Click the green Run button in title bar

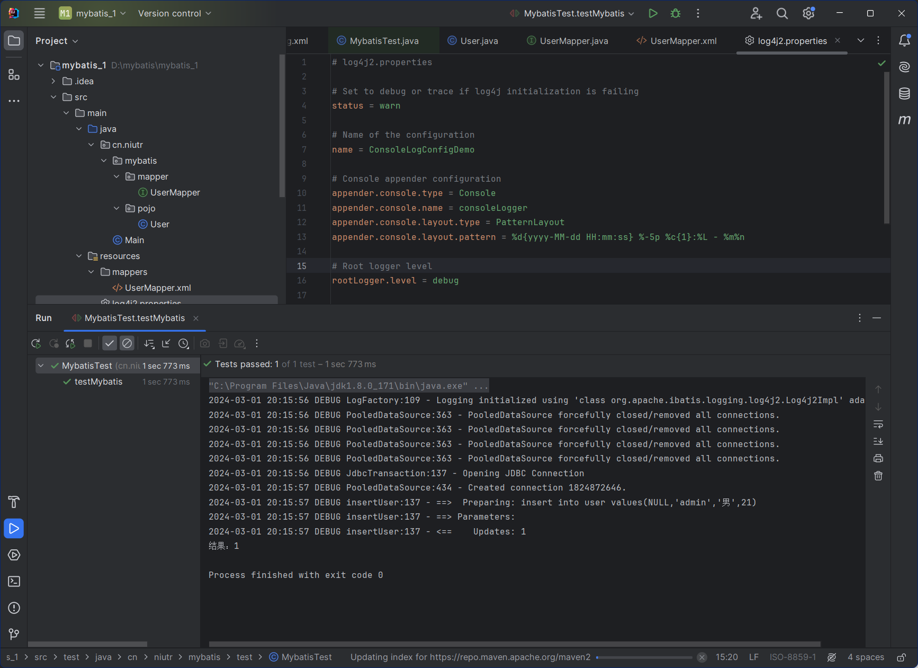point(653,13)
